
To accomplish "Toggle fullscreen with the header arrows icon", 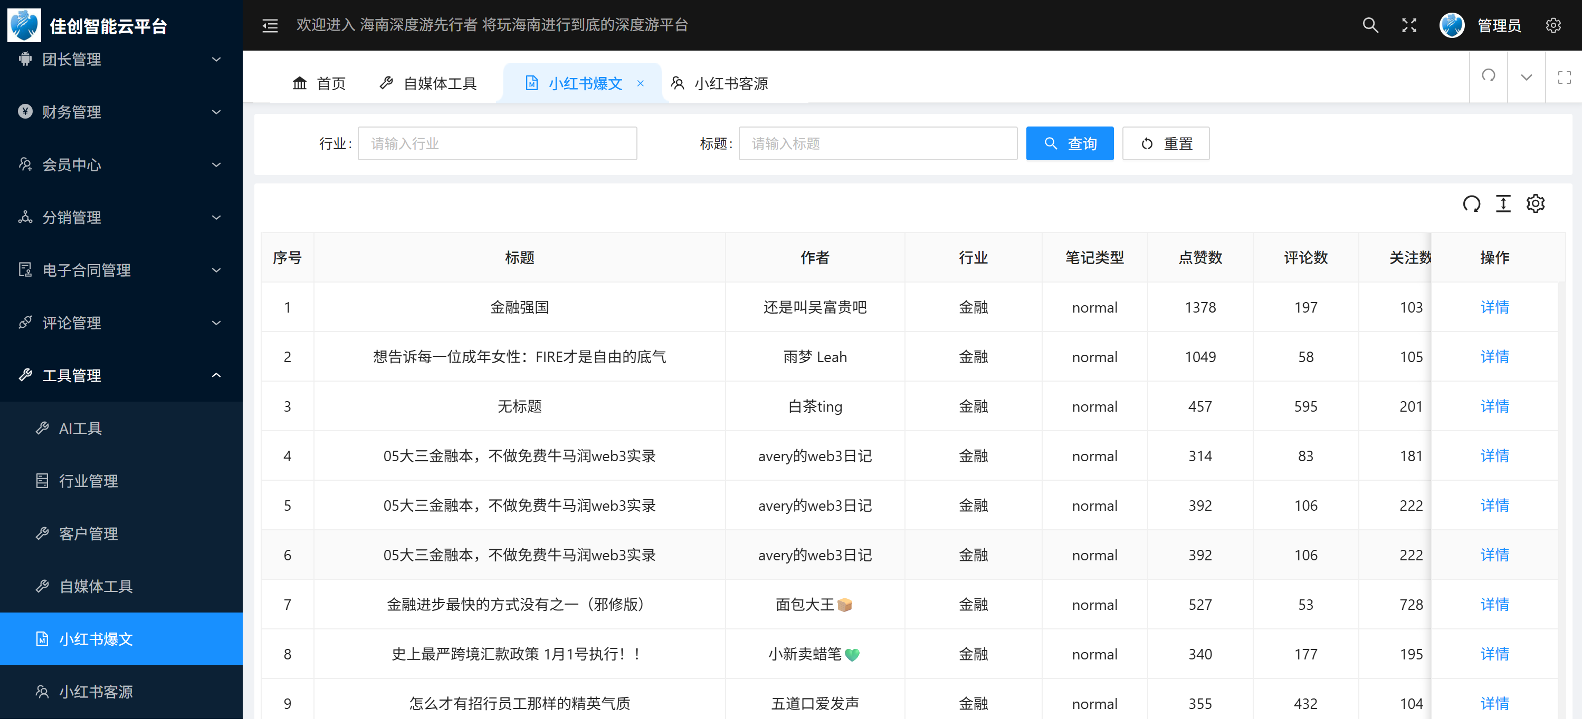I will (1409, 25).
